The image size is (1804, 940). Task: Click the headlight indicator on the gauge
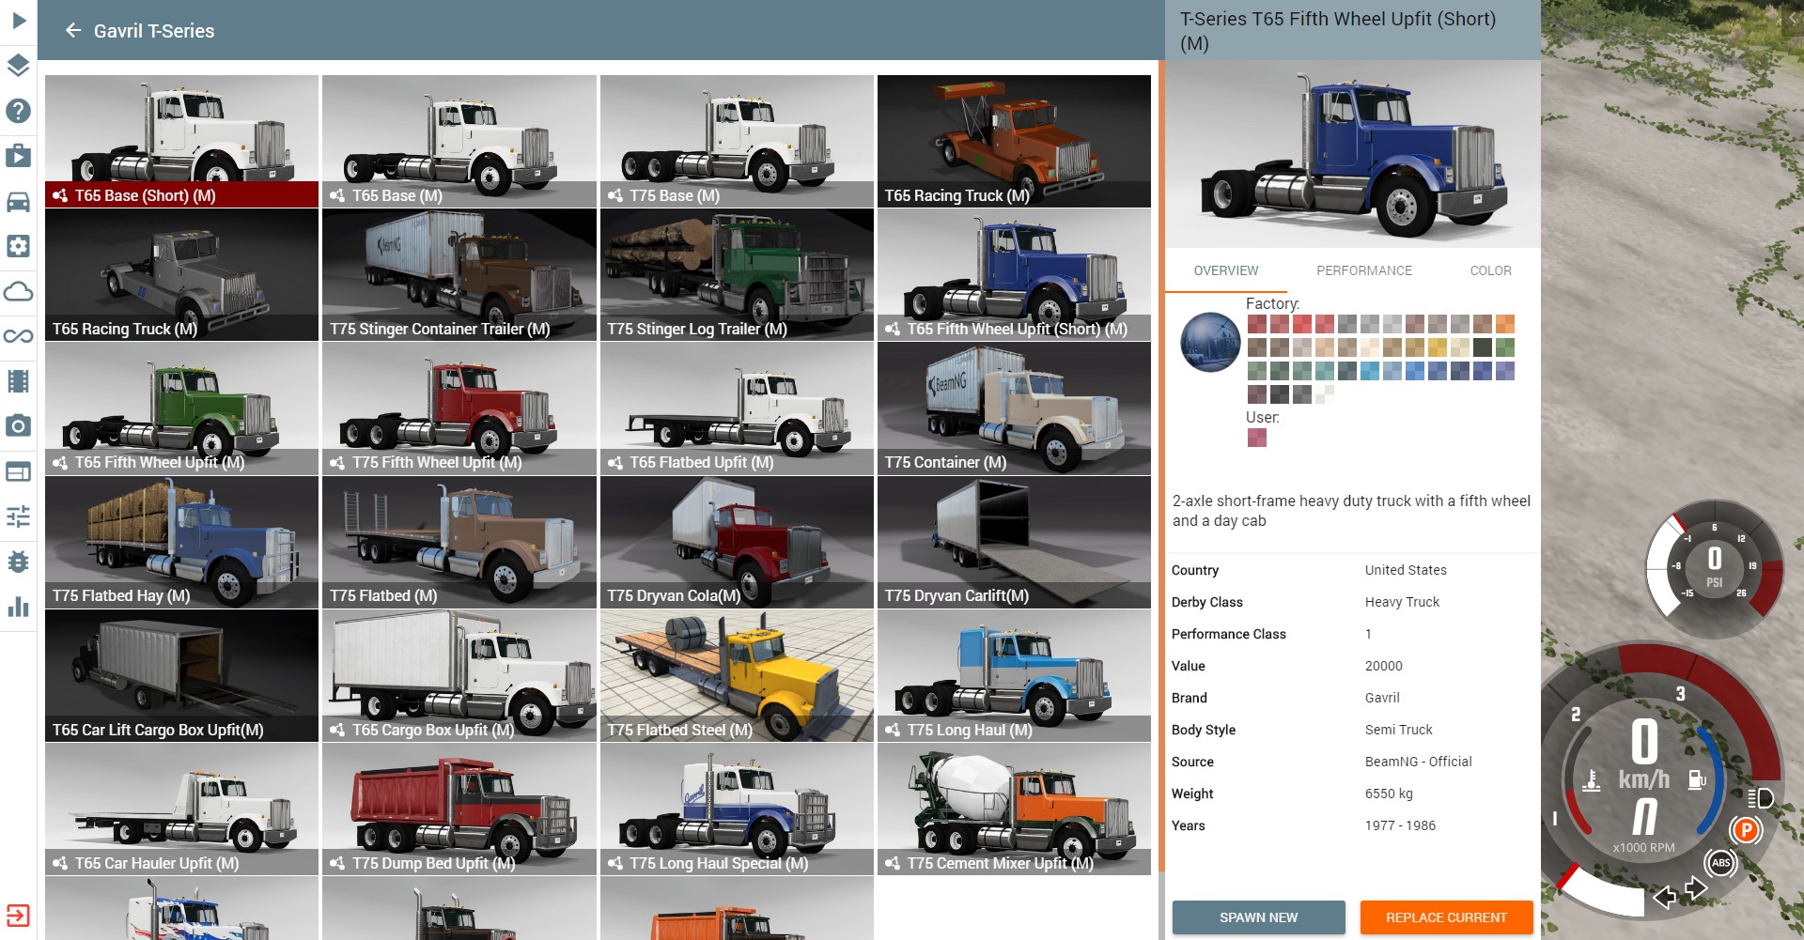tap(1761, 798)
